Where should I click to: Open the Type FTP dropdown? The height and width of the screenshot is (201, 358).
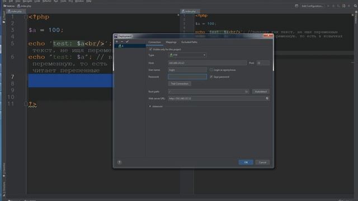[187, 55]
